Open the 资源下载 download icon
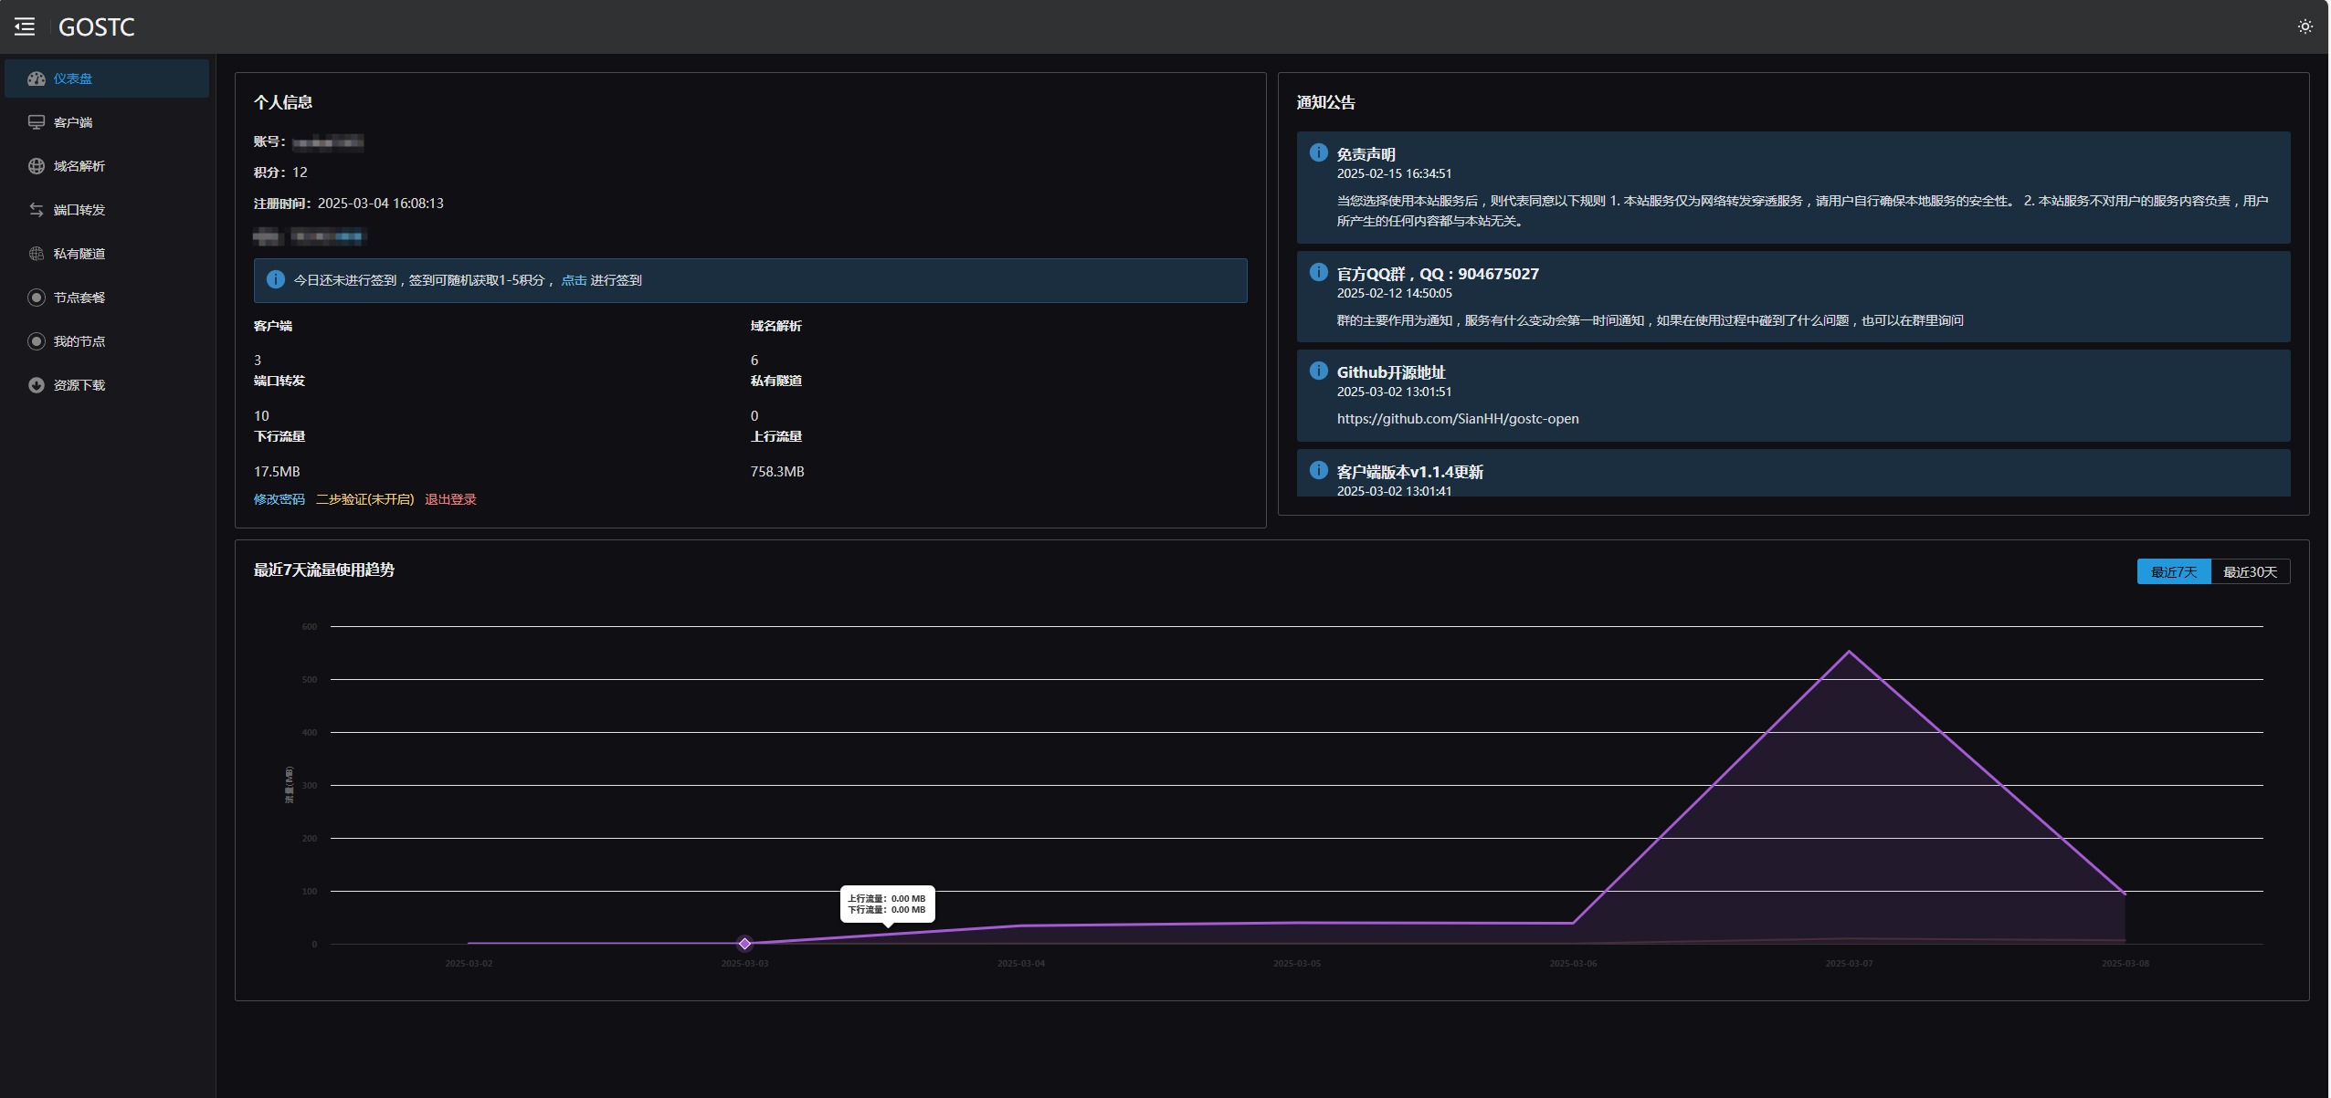This screenshot has height=1098, width=2331. point(37,385)
